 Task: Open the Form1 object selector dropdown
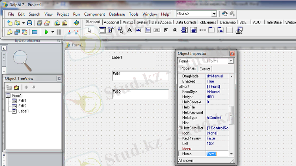[x=231, y=61]
